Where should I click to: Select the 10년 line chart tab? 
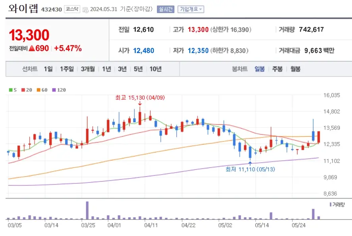click(x=156, y=69)
